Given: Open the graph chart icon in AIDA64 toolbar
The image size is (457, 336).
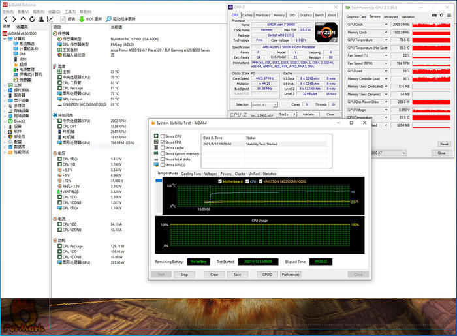Looking at the screenshot, I should [x=50, y=19].
